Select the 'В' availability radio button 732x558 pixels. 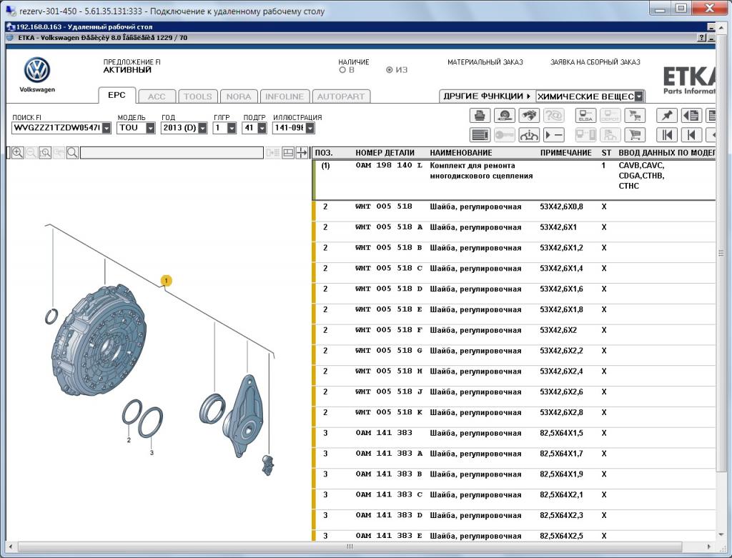click(x=342, y=70)
